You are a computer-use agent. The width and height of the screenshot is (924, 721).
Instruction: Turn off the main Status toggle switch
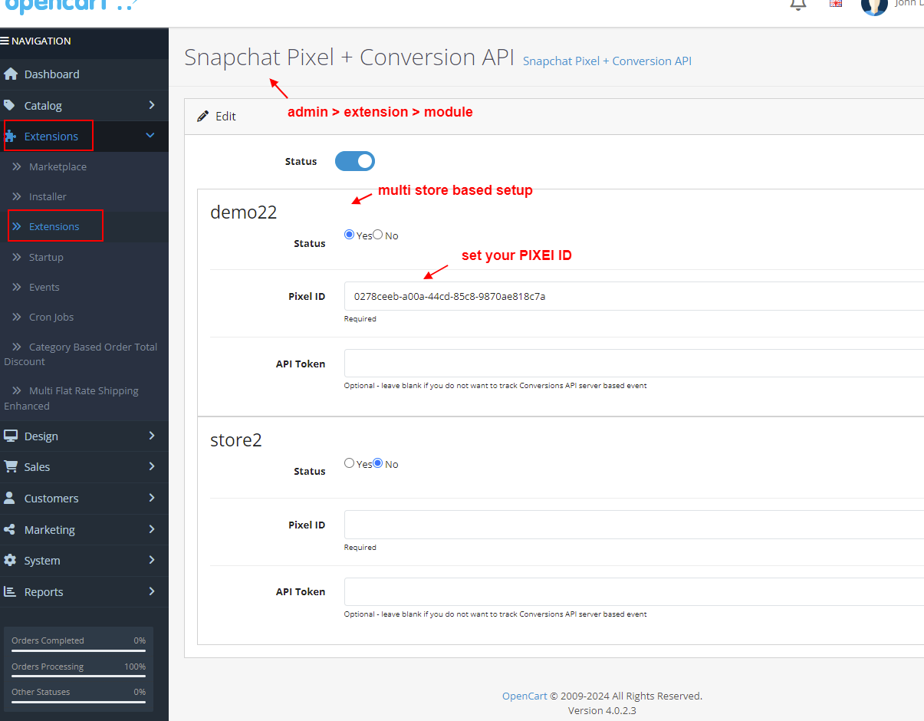pyautogui.click(x=354, y=161)
